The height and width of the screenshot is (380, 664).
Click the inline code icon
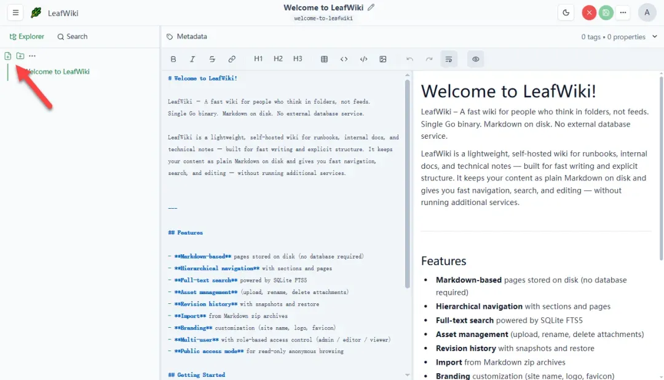[344, 59]
